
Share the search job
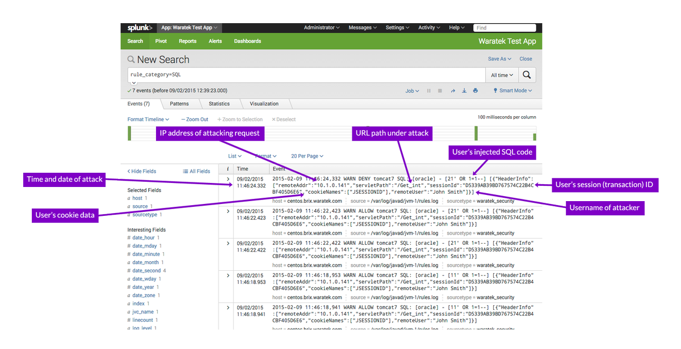tap(453, 91)
